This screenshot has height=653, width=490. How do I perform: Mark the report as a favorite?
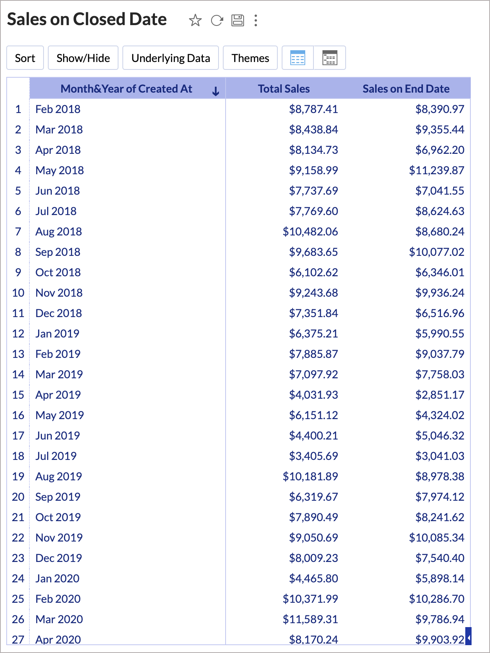(195, 20)
